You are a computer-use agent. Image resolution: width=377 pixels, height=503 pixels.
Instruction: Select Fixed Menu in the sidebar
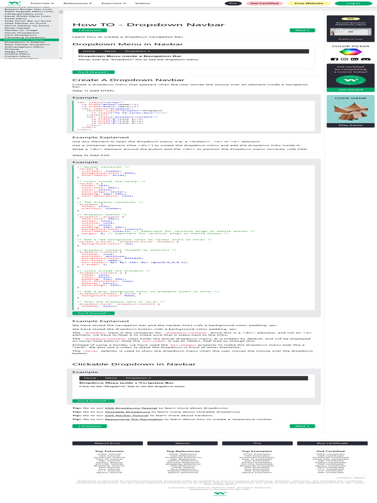click(16, 19)
